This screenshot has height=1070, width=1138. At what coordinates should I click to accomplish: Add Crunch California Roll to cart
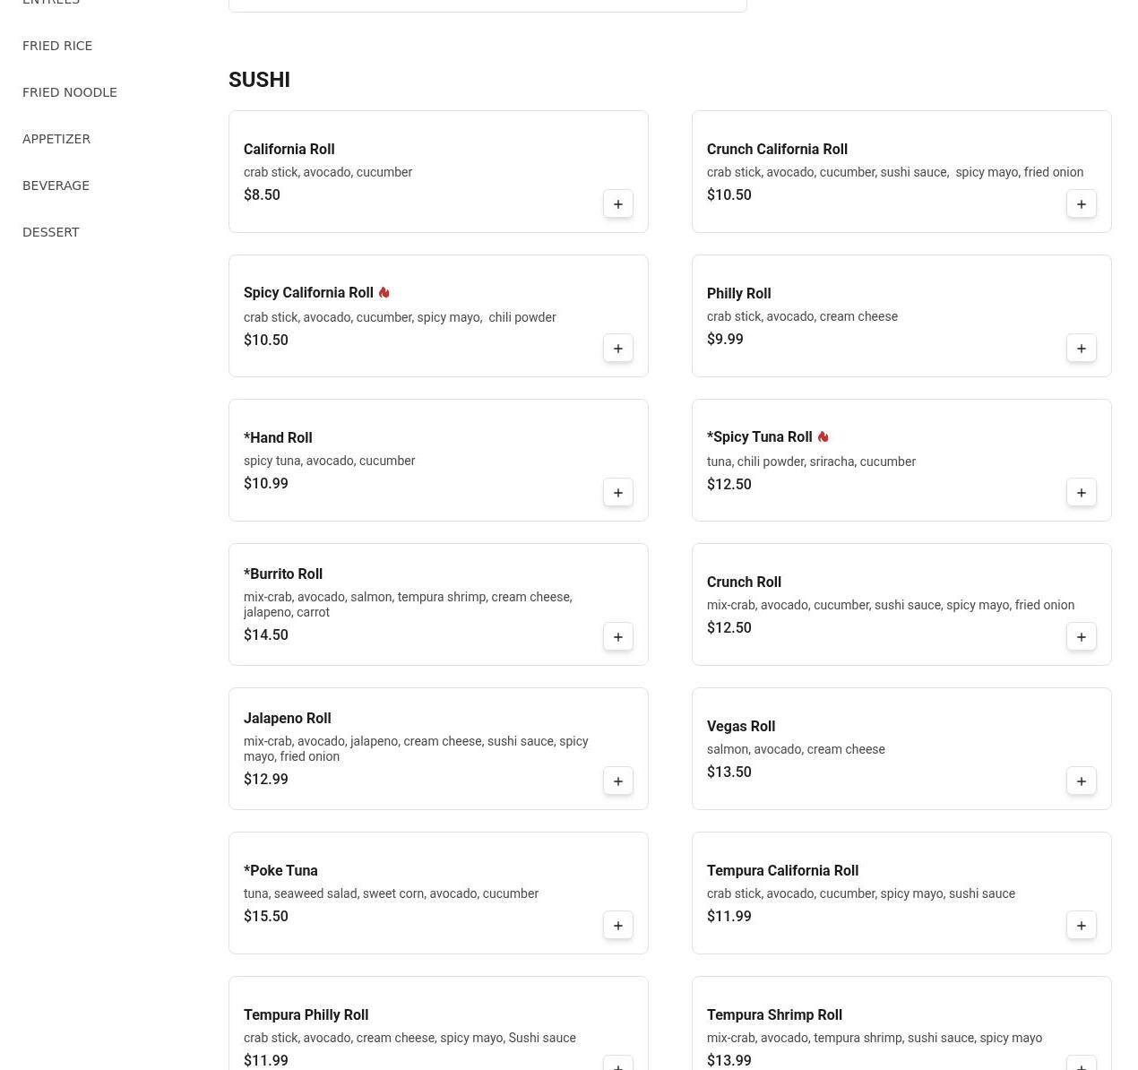click(1081, 204)
